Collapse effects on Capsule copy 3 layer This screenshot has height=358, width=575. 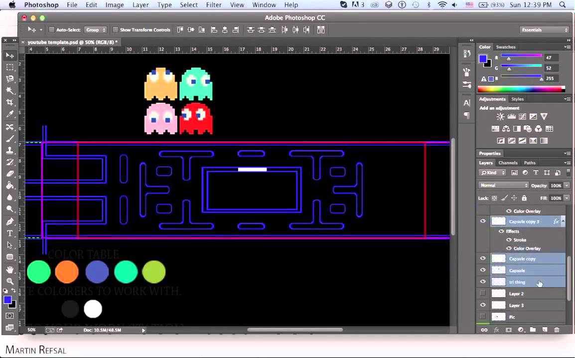click(x=563, y=221)
